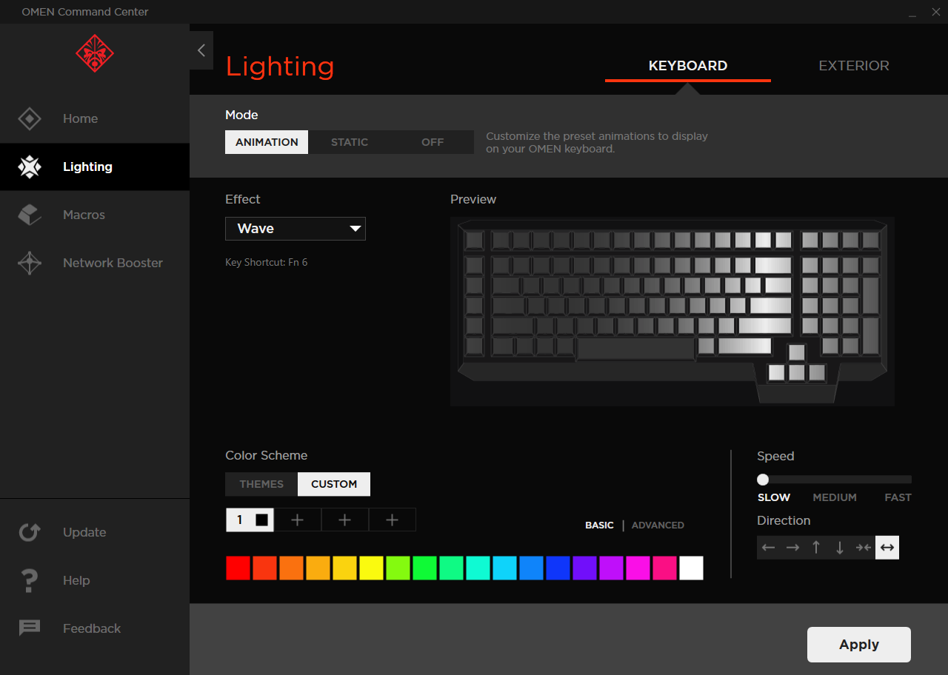Pick the hot pink color swatch
This screenshot has height=675, width=948.
664,568
